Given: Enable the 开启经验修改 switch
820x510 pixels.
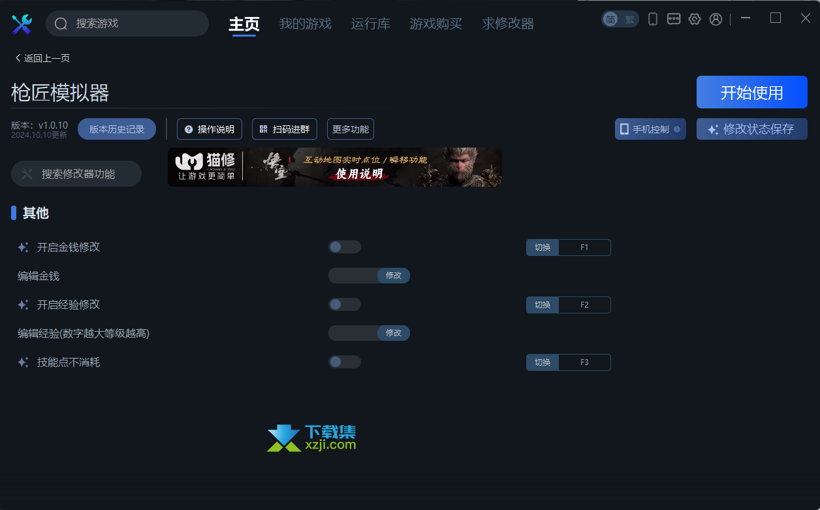Looking at the screenshot, I should [345, 304].
